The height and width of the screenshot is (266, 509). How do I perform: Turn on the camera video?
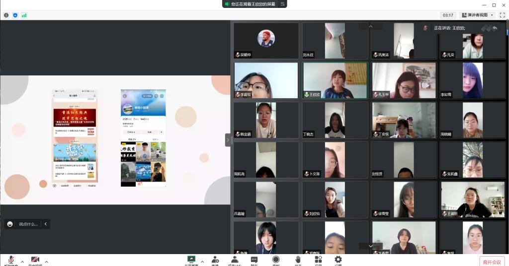coord(35,261)
